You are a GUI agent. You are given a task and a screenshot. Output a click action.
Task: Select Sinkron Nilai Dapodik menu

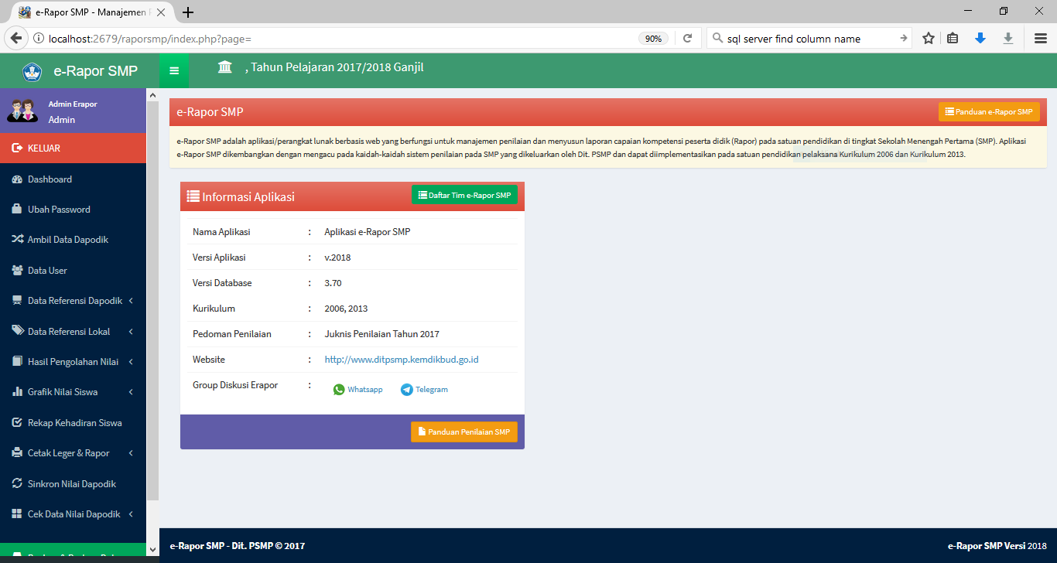73,484
